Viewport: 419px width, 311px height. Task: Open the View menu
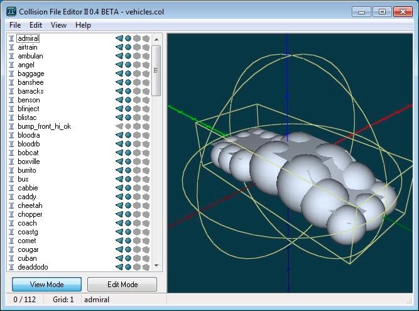point(58,25)
